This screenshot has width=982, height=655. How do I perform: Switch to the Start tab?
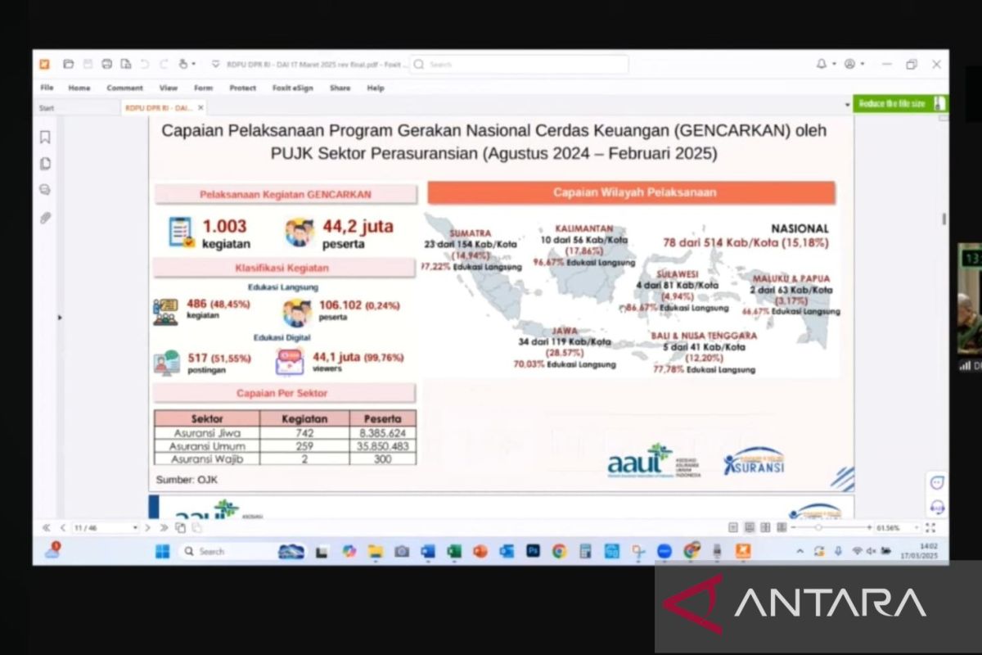(x=47, y=107)
